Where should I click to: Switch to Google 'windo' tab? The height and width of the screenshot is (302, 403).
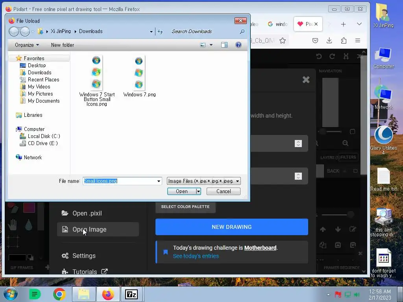[277, 24]
